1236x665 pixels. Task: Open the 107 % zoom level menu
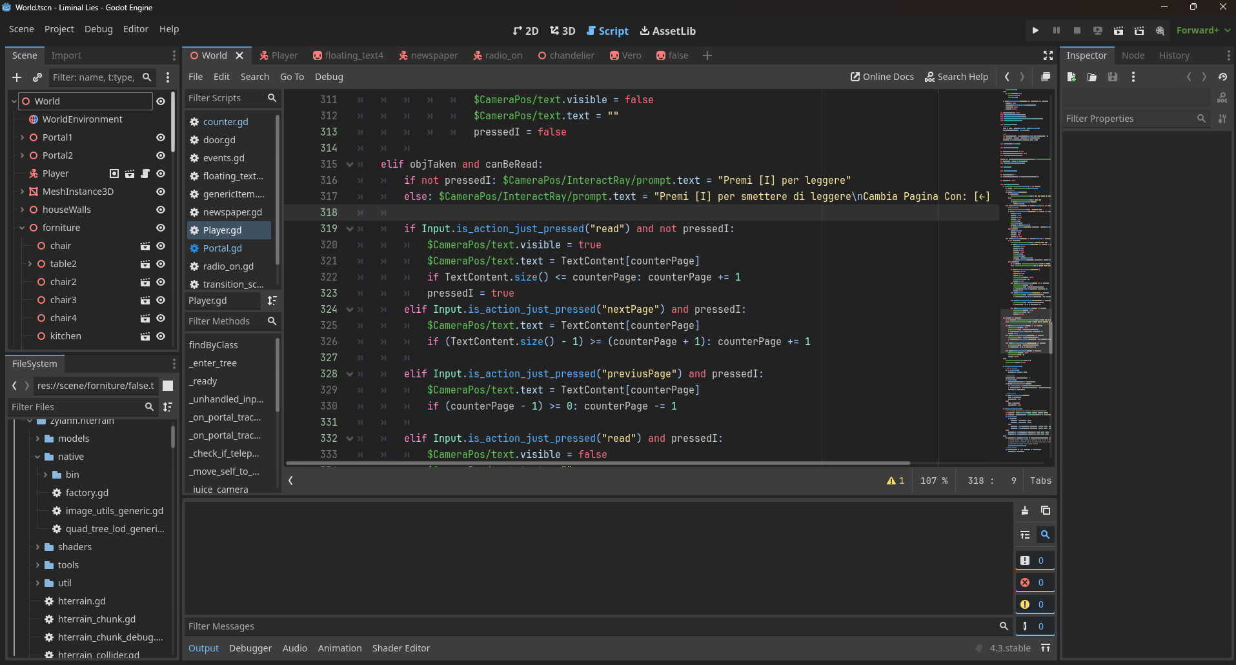[x=934, y=481]
